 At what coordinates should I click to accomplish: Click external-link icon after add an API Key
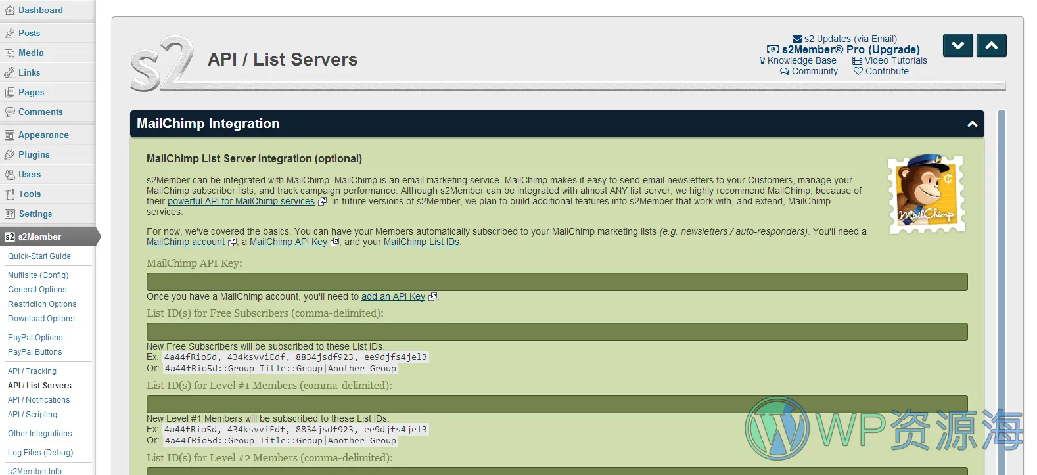(432, 296)
